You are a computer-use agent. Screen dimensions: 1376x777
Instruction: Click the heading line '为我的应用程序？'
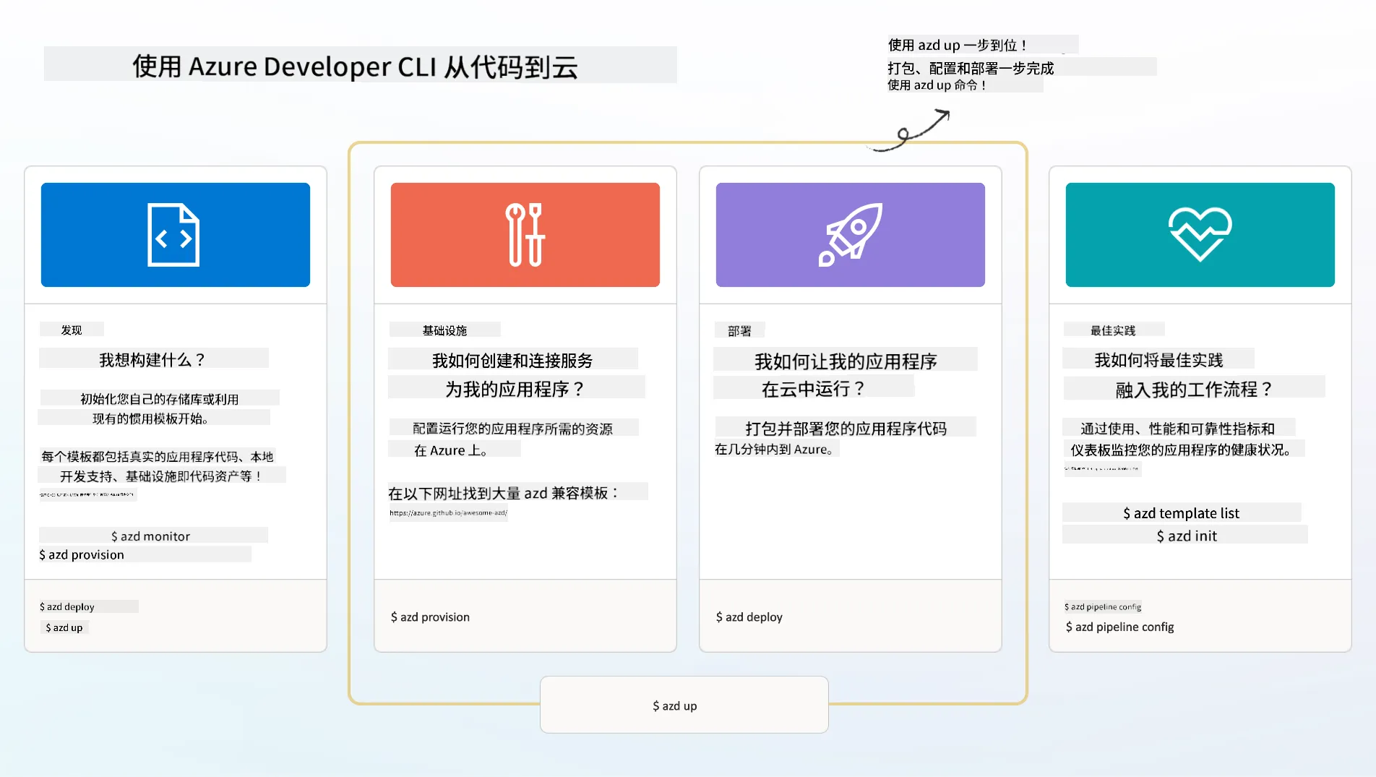(x=515, y=389)
